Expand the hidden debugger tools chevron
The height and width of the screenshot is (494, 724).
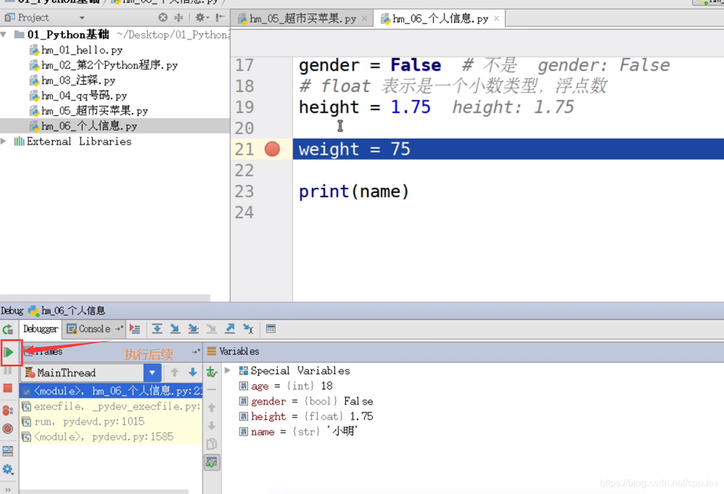8,489
